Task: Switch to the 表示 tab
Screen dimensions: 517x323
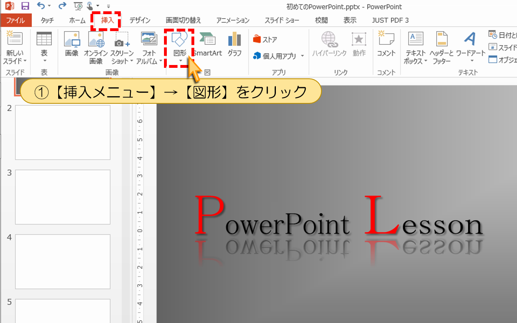Action: (350, 20)
